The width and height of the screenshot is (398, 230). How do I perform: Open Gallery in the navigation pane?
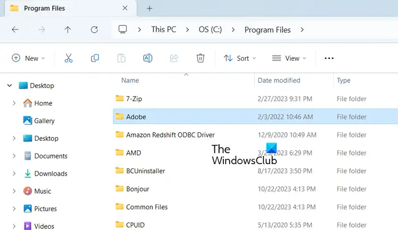point(44,121)
